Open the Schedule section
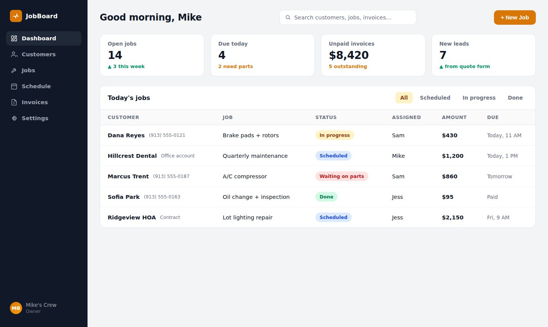This screenshot has width=548, height=327. (x=44, y=86)
